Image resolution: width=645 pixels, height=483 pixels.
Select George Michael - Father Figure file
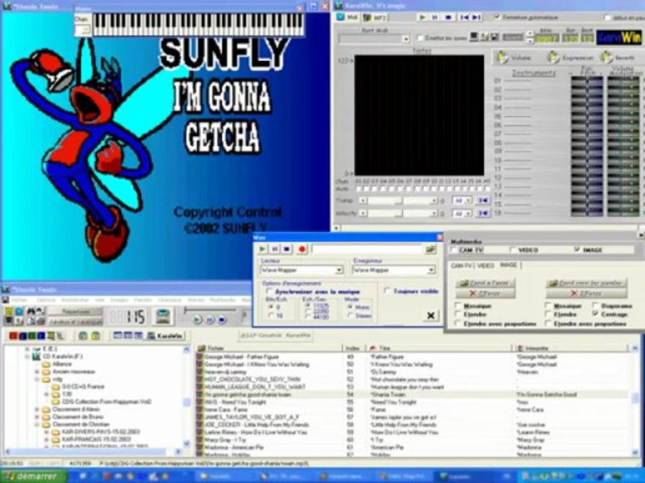pos(241,357)
